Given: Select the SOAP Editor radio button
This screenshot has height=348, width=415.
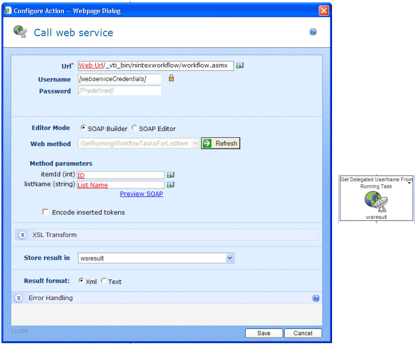Looking at the screenshot, I should (x=134, y=128).
